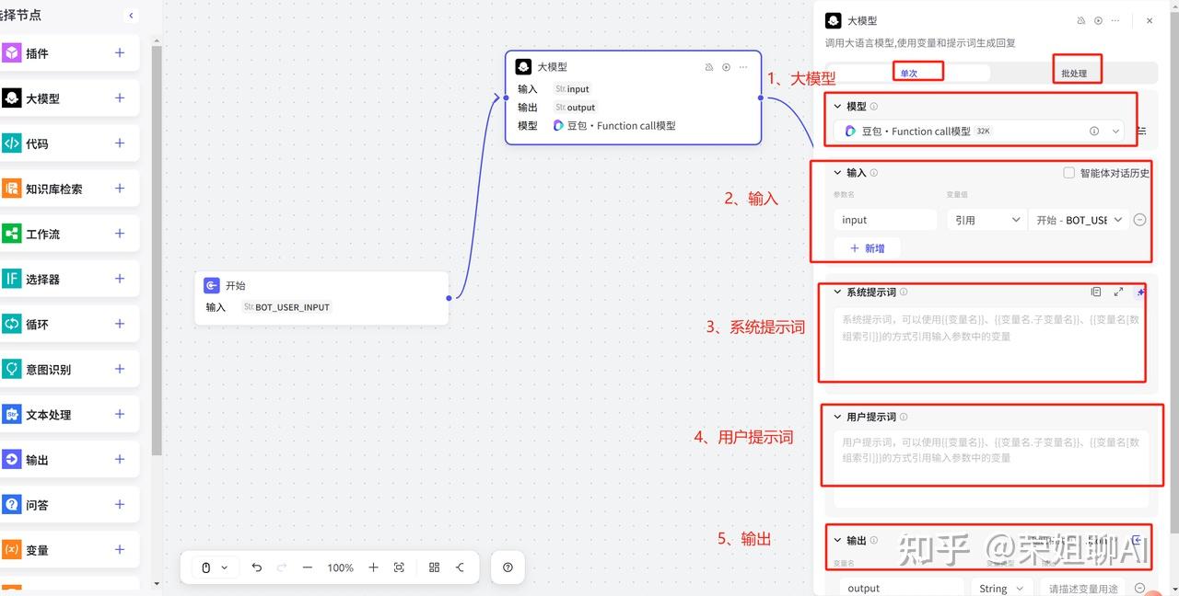Viewport: 1179px width, 596px height.
Task: Open the String type dropdown under 输出
Action: pos(1000,588)
